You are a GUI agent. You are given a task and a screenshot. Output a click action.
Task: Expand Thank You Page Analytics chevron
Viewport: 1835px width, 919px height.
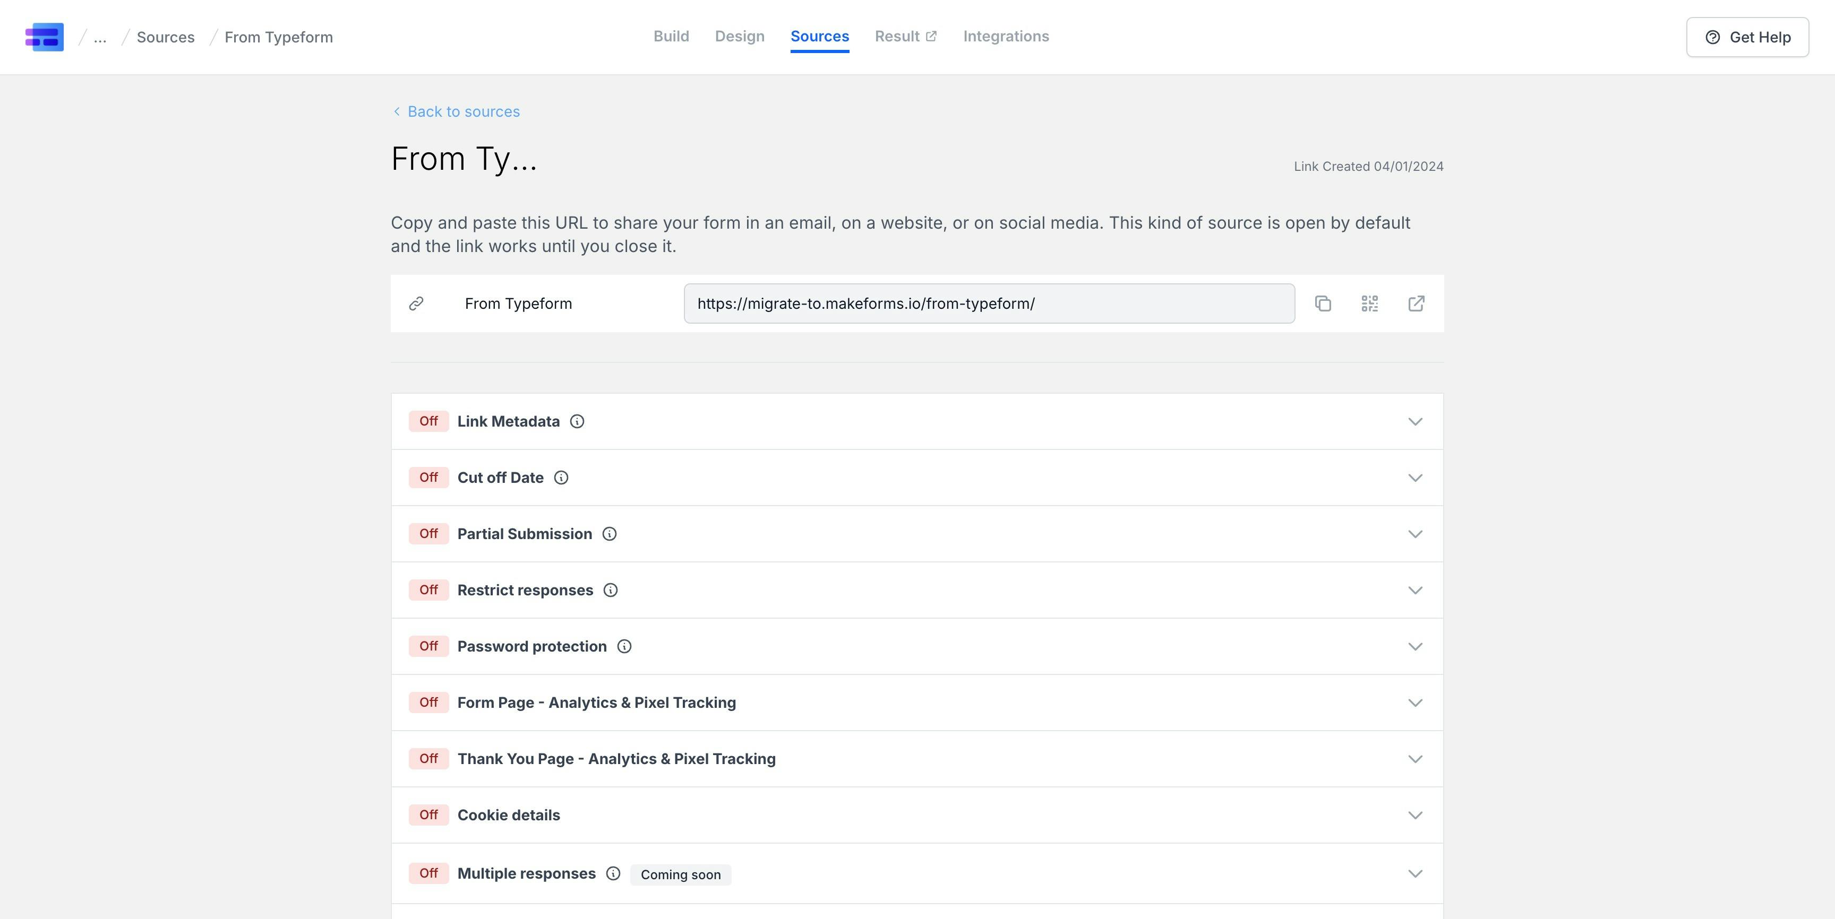pos(1416,759)
